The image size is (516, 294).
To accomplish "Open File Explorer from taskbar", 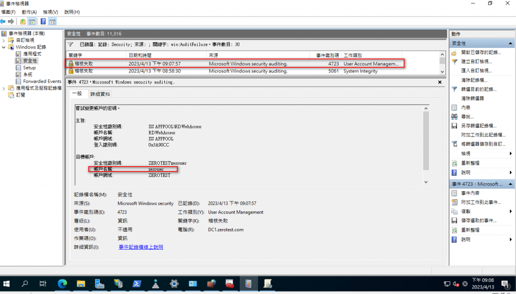I will pyautogui.click(x=81, y=283).
